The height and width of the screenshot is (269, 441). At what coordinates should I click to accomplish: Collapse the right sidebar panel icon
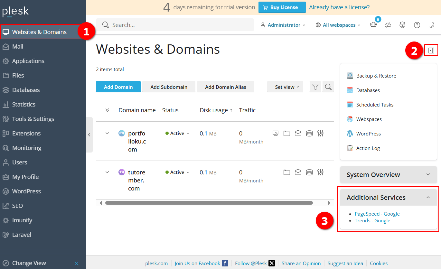[431, 51]
